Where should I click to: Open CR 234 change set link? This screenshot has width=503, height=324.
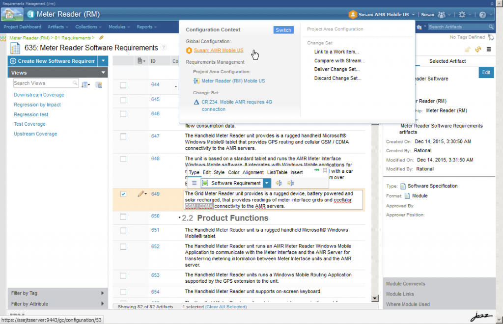[x=237, y=106]
